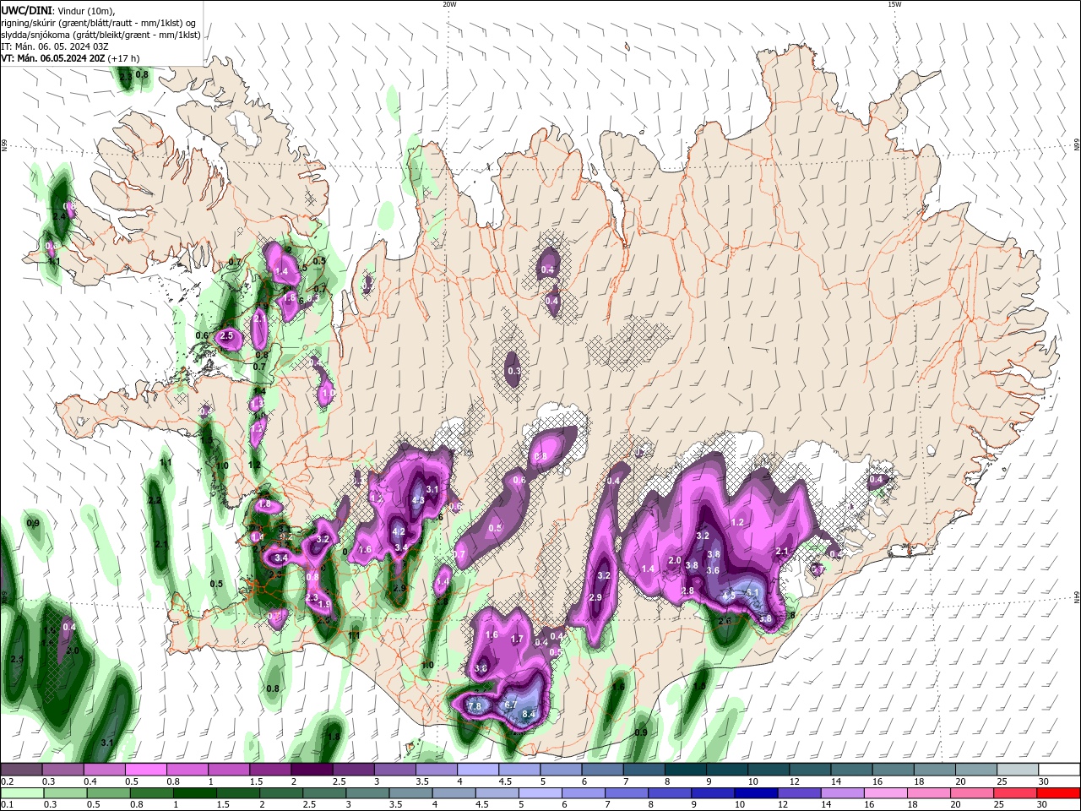Image resolution: width=1081 pixels, height=811 pixels.
Task: Pick the lower legend swatch starting at 7
Action: tap(627, 792)
